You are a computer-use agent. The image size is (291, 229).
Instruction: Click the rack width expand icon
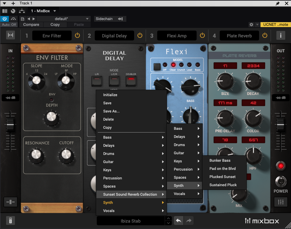pos(11,35)
